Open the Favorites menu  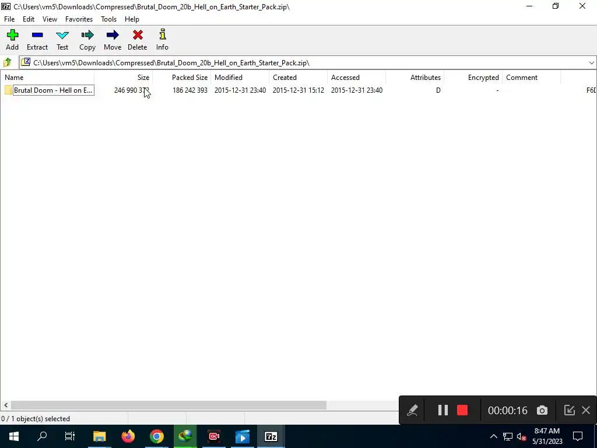[79, 19]
